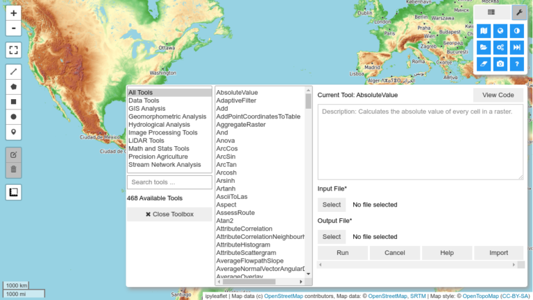This screenshot has height=300, width=533.
Task: Click the camera screenshot icon
Action: 500,64
